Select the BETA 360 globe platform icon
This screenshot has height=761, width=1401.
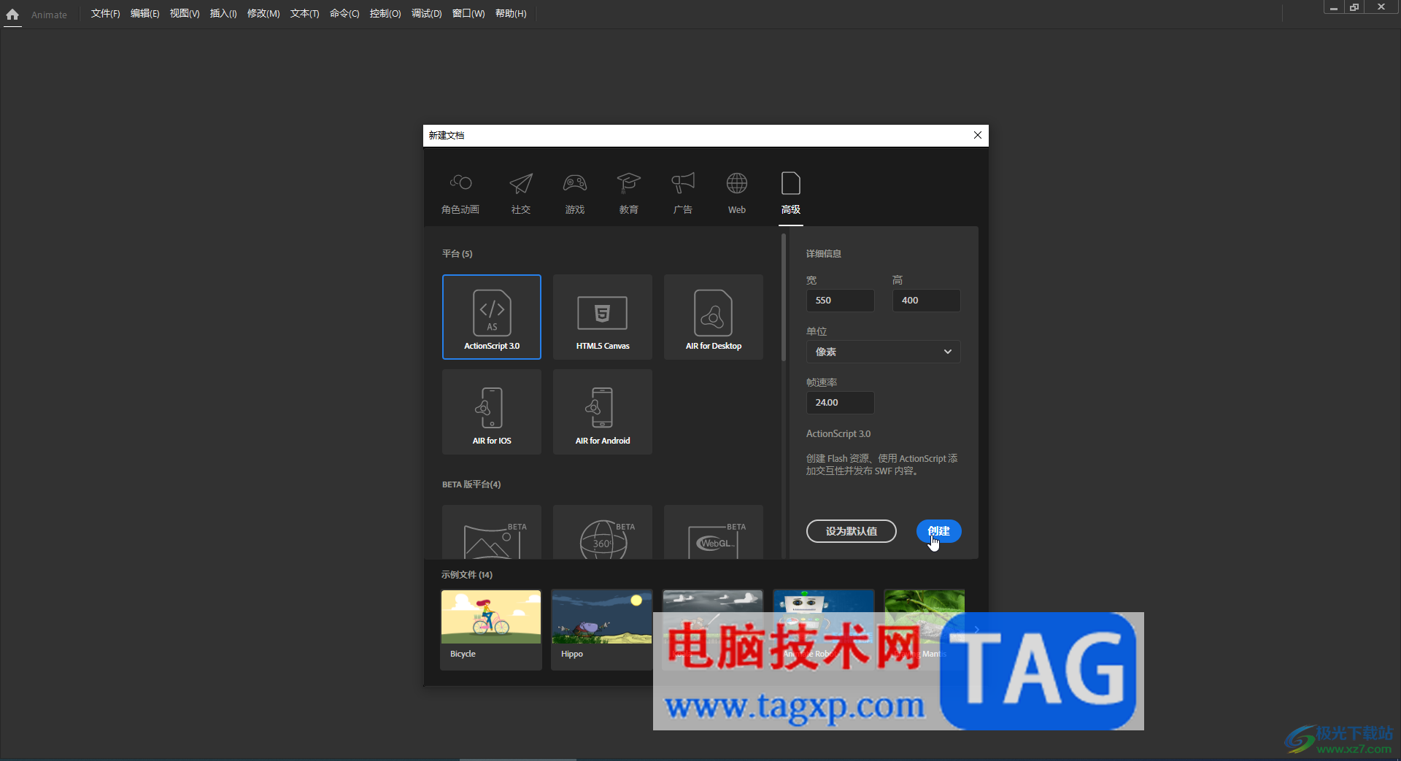tap(603, 532)
